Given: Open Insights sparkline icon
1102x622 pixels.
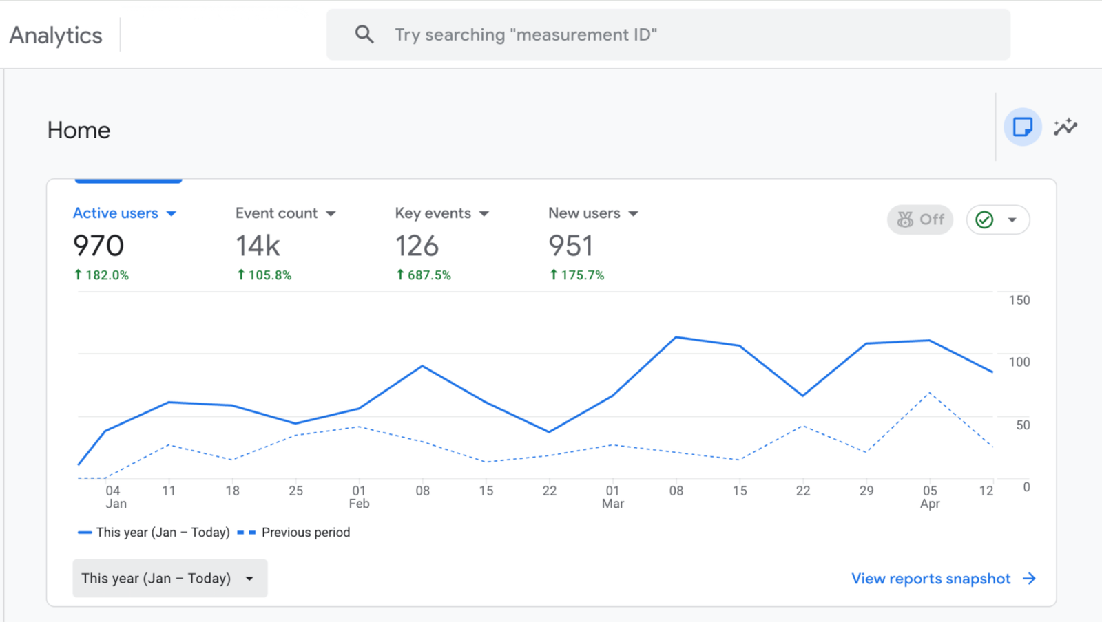Looking at the screenshot, I should point(1065,127).
